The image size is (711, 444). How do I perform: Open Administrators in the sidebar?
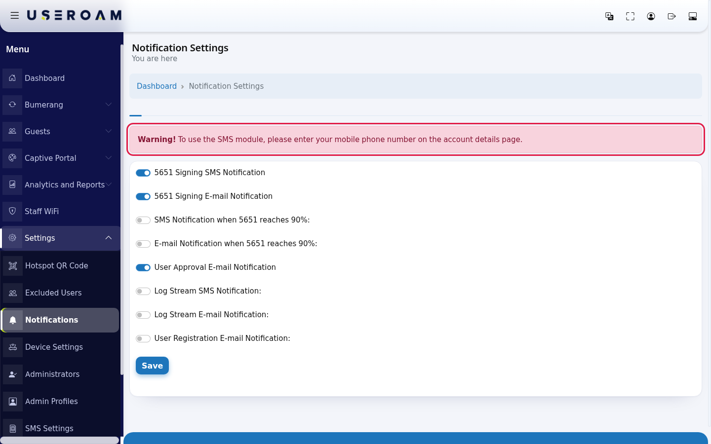60,374
